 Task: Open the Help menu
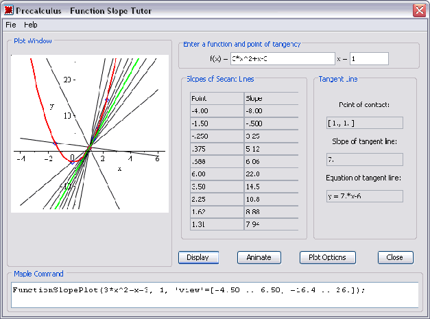point(31,25)
